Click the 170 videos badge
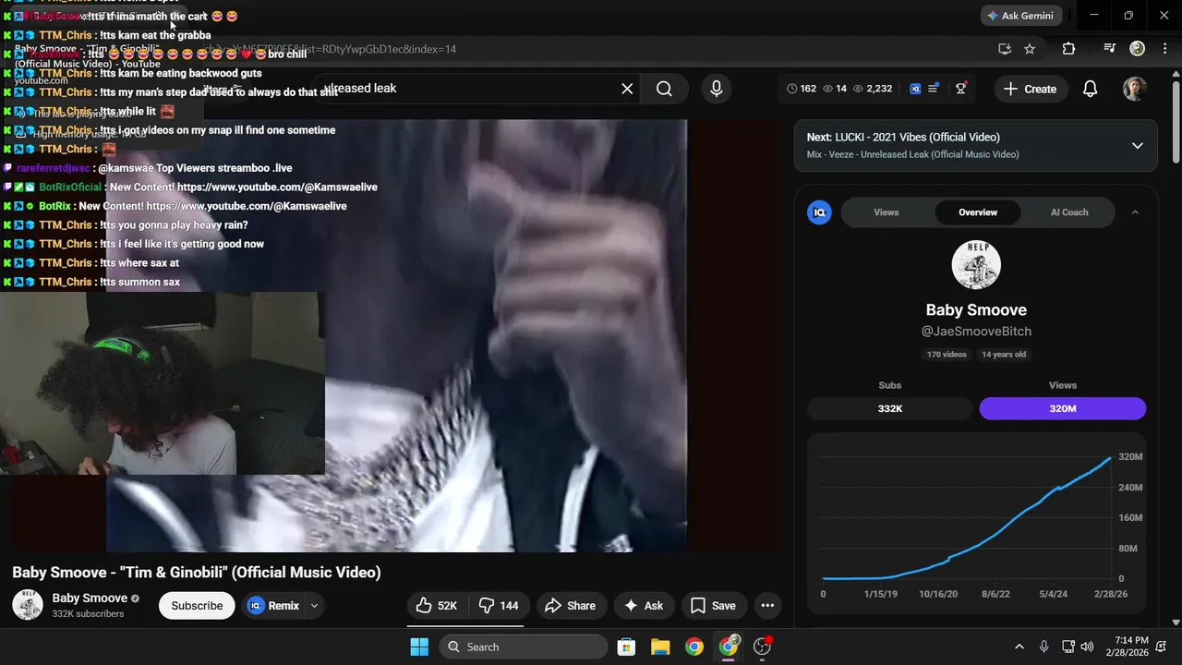This screenshot has height=665, width=1182. (947, 355)
